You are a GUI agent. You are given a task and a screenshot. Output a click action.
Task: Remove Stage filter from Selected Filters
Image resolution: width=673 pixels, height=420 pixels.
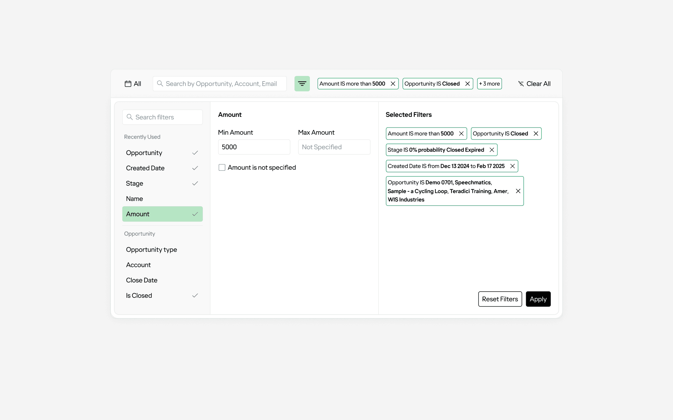click(492, 150)
